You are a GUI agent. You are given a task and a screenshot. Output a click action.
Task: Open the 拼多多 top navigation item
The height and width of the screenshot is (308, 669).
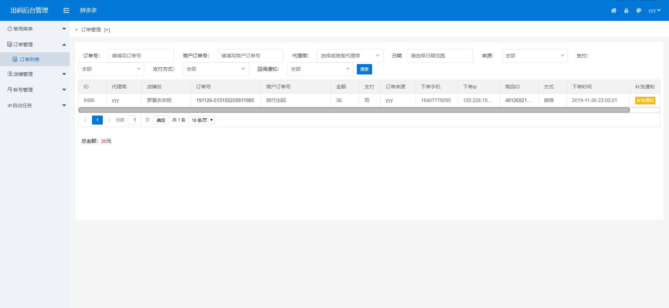tap(89, 10)
